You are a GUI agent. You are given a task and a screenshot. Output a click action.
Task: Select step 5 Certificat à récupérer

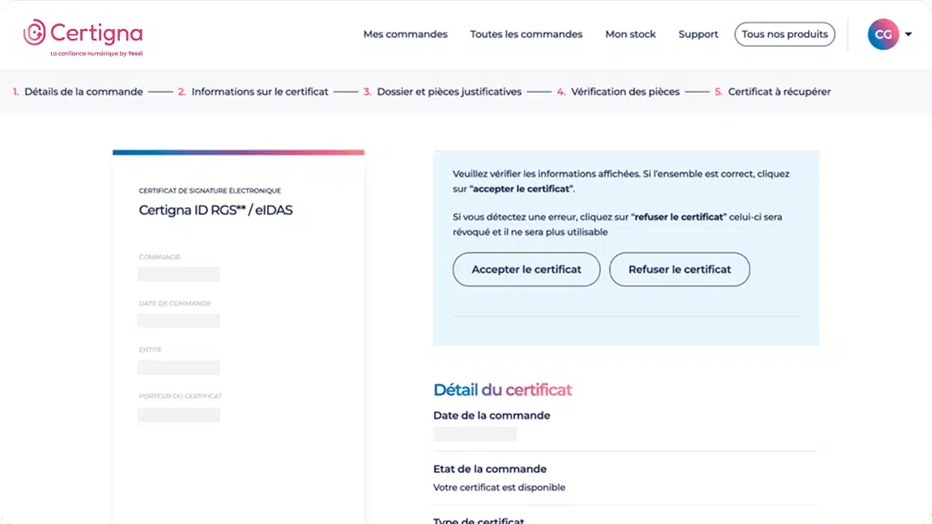(772, 92)
